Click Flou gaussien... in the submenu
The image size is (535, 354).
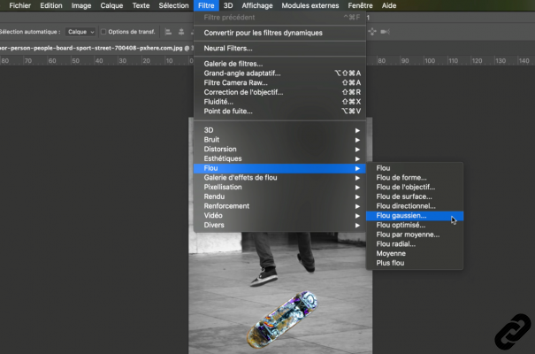click(415, 216)
